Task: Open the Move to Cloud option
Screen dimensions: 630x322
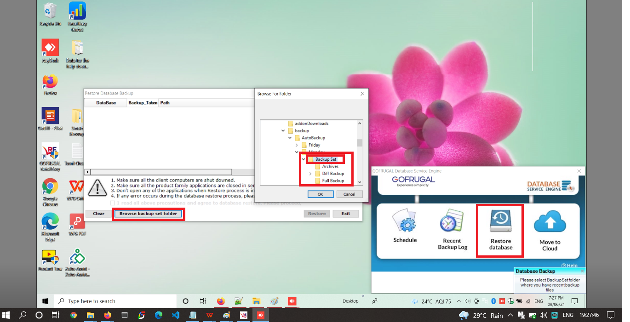Action: coord(550,231)
